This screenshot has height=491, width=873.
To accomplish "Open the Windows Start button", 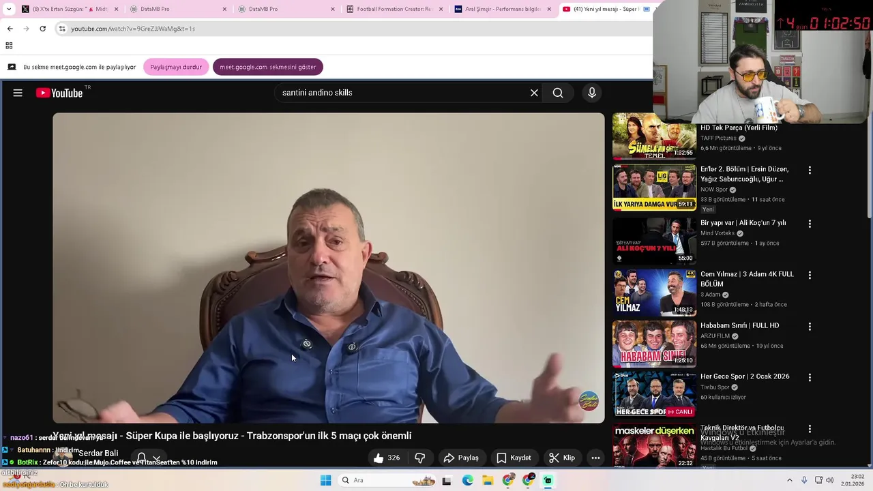I will (x=325, y=480).
